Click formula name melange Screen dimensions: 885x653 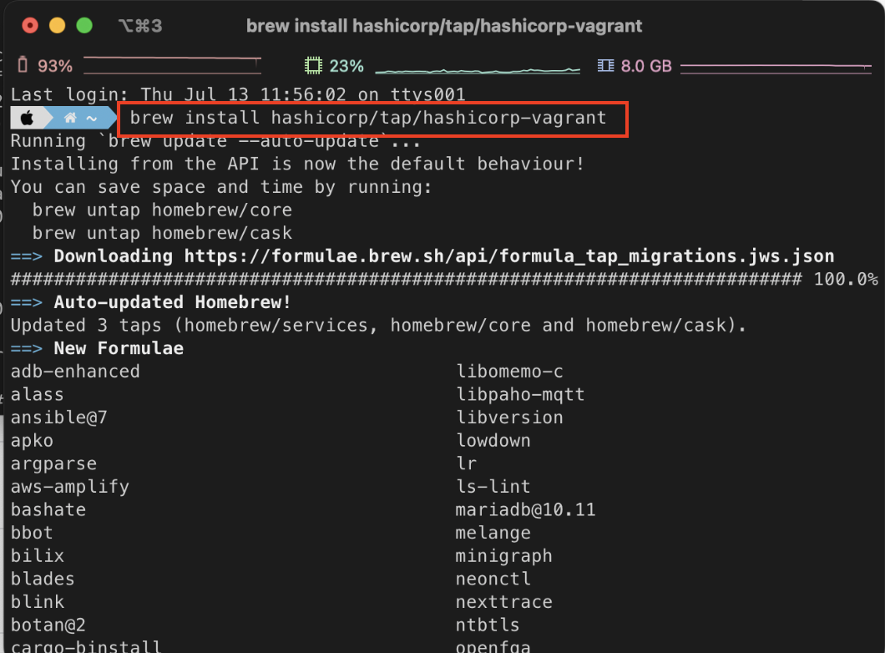tap(493, 533)
